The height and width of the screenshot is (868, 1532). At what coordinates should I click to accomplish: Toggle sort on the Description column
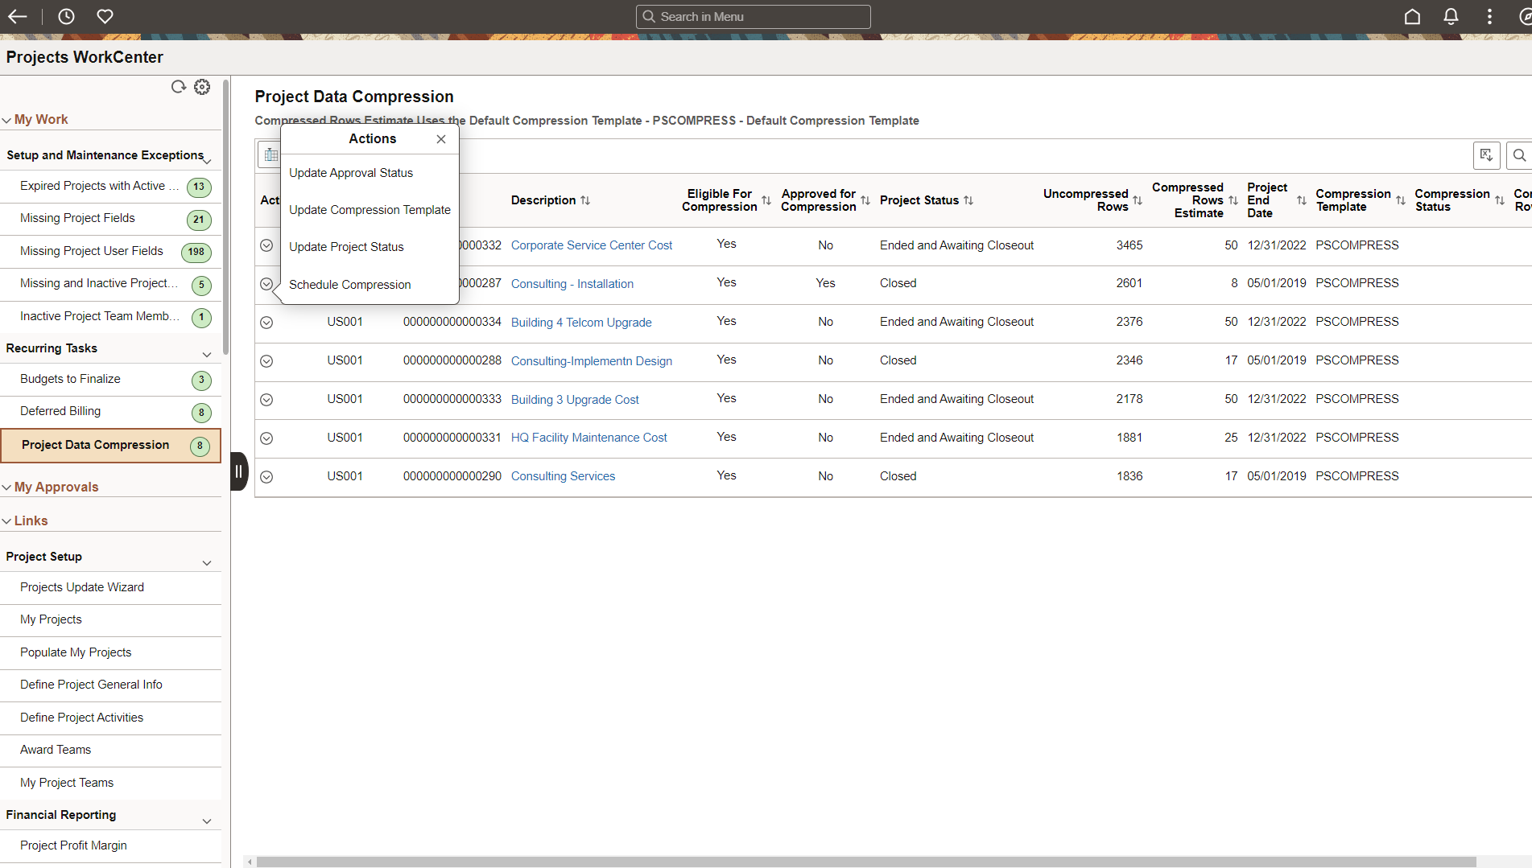(586, 200)
